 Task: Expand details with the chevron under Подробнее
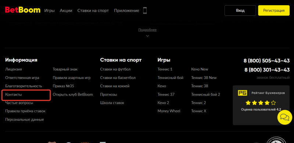click(x=148, y=36)
